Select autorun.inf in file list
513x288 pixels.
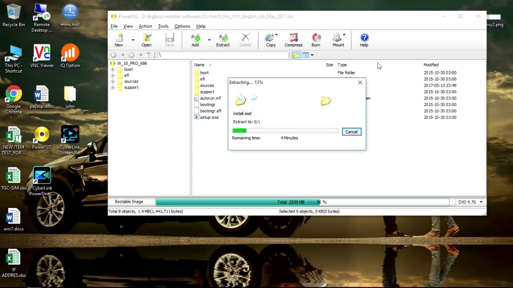[x=210, y=98]
